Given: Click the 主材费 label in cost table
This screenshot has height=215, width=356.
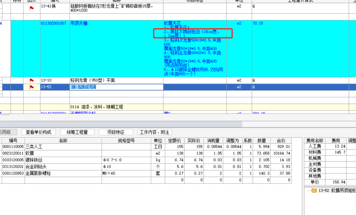Looking at the screenshot, I should point(315,164).
